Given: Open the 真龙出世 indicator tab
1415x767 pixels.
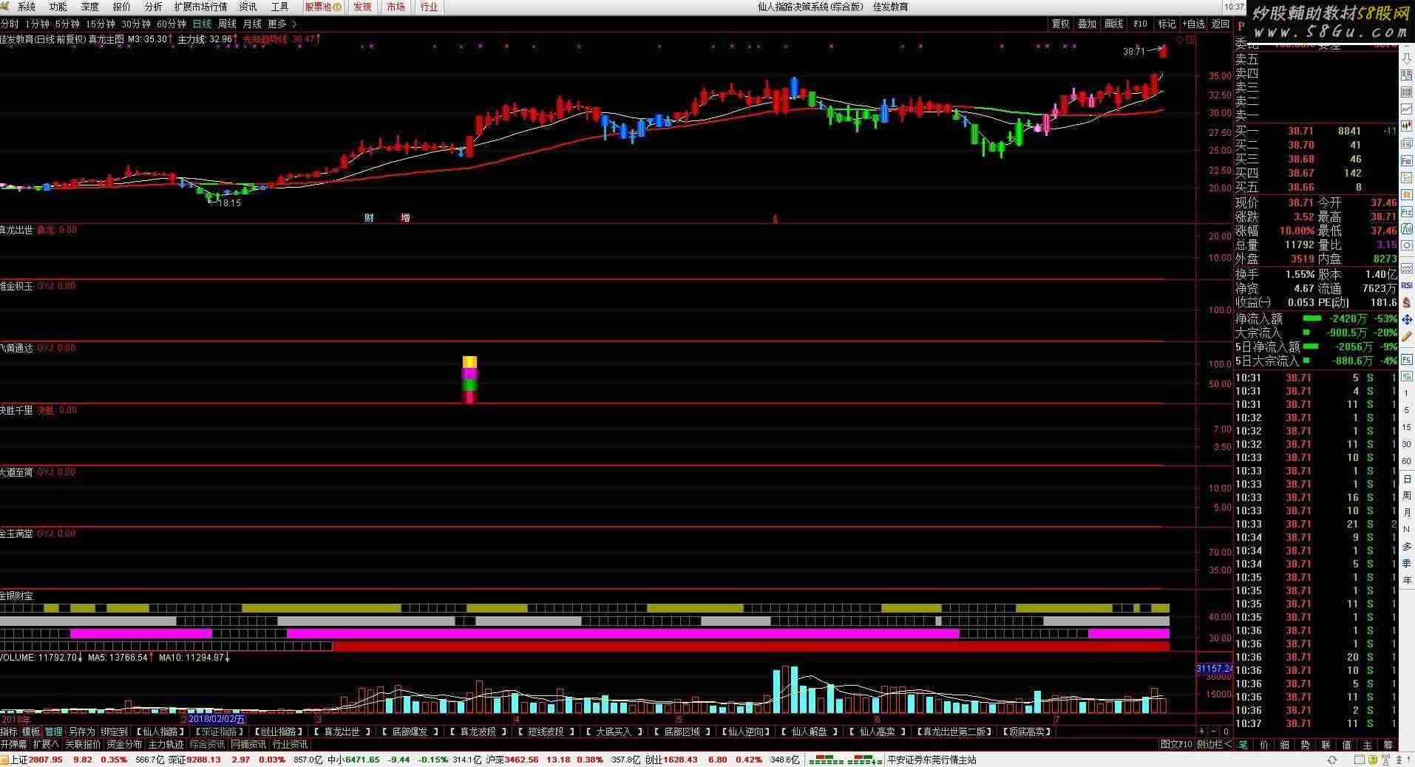Looking at the screenshot, I should pos(342,732).
